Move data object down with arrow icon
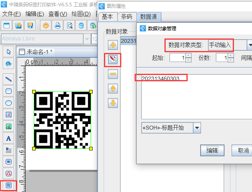The image size is (252, 192). coord(113,103)
